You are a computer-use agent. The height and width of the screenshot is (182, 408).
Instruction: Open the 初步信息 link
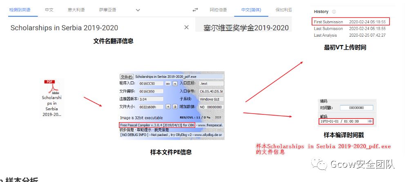(x=127, y=130)
